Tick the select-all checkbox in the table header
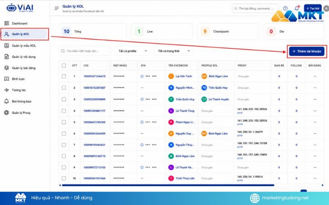This screenshot has height=205, width=329. [x=64, y=66]
